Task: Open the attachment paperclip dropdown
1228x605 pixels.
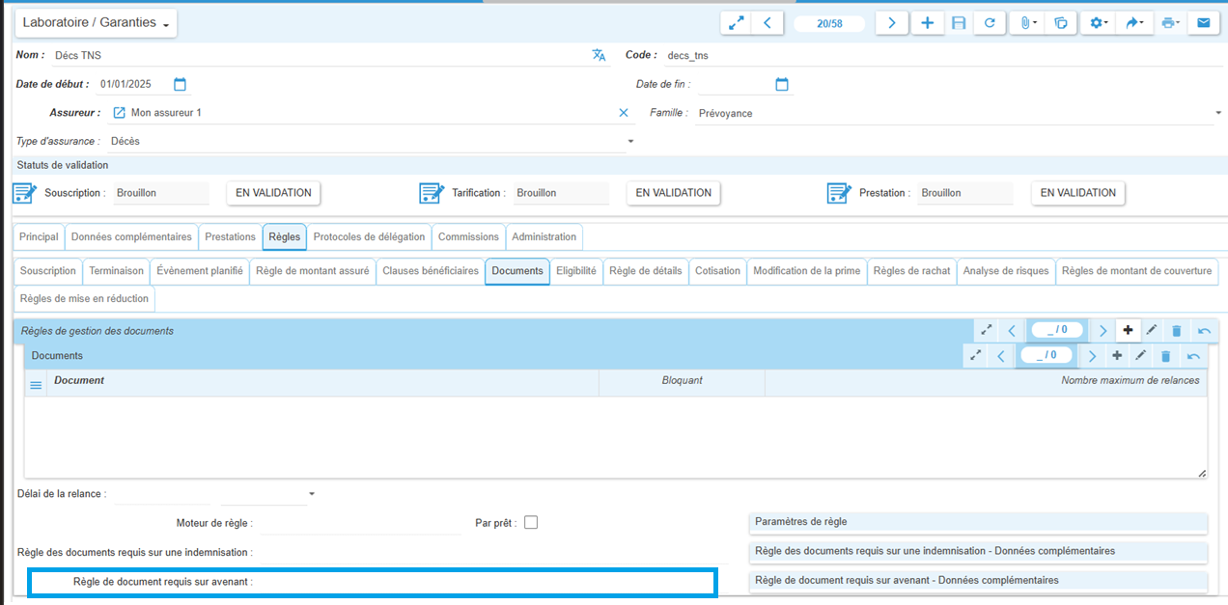Action: tap(1028, 22)
